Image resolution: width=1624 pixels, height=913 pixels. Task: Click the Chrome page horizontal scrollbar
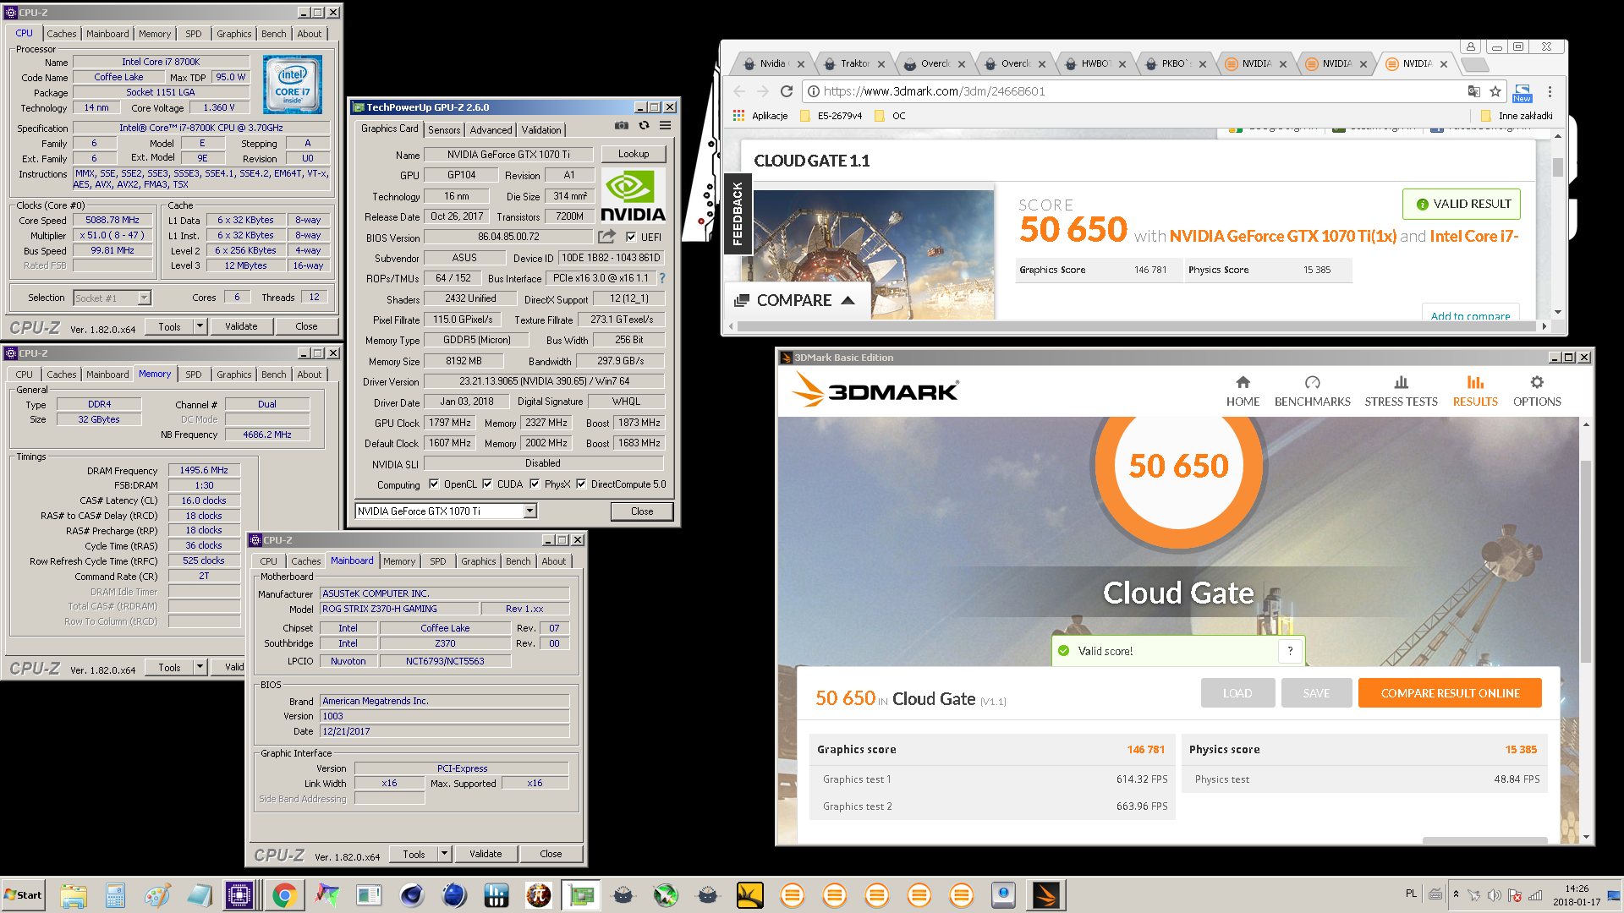coord(1137,325)
